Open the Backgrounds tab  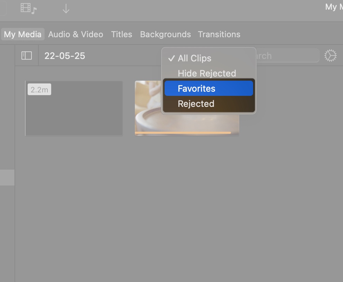[165, 34]
